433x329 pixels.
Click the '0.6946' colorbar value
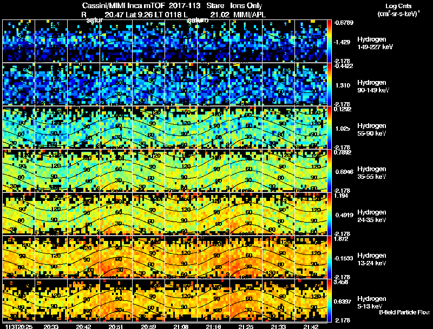[344, 172]
